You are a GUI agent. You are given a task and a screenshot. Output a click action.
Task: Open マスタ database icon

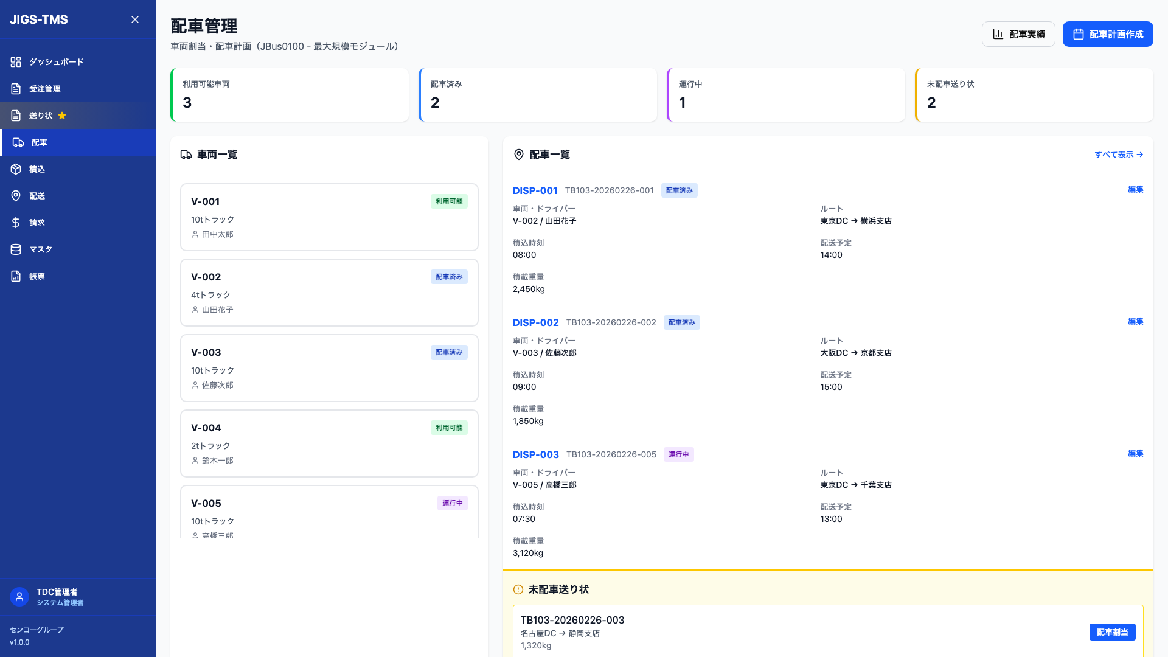[x=16, y=249]
